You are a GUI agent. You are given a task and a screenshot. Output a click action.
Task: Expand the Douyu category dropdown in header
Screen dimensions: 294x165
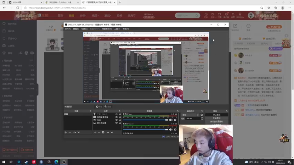coord(83,15)
